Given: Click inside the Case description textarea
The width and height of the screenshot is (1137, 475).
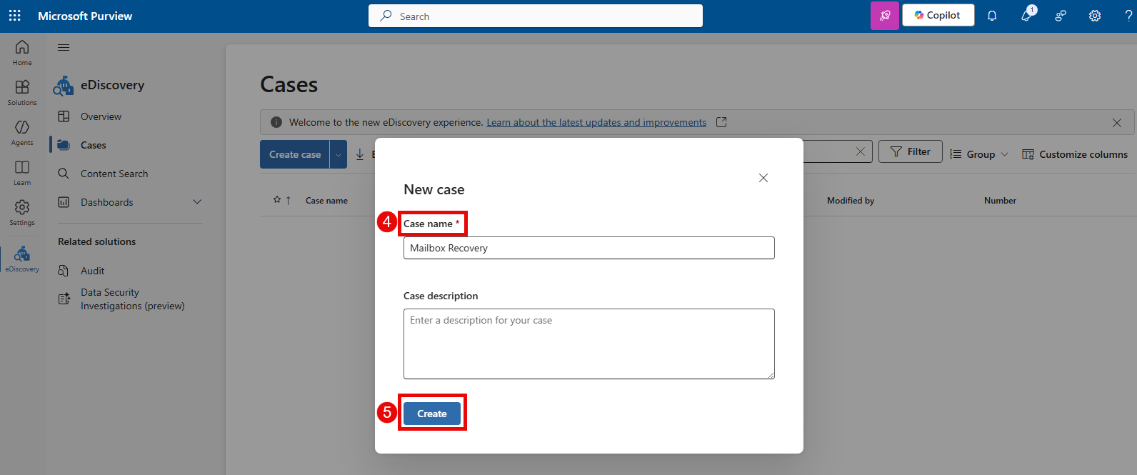Looking at the screenshot, I should click(x=588, y=344).
